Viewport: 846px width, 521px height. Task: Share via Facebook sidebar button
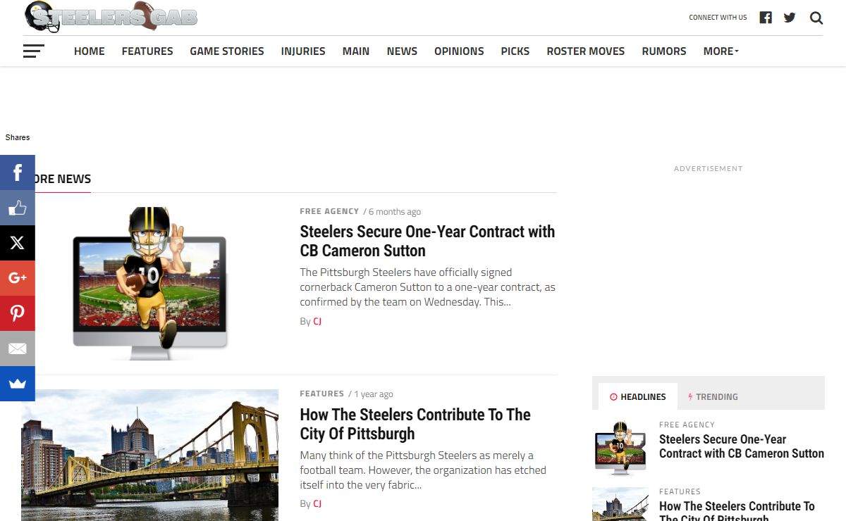(18, 172)
